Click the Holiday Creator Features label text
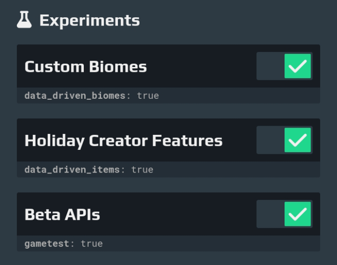The height and width of the screenshot is (265, 337). [124, 141]
